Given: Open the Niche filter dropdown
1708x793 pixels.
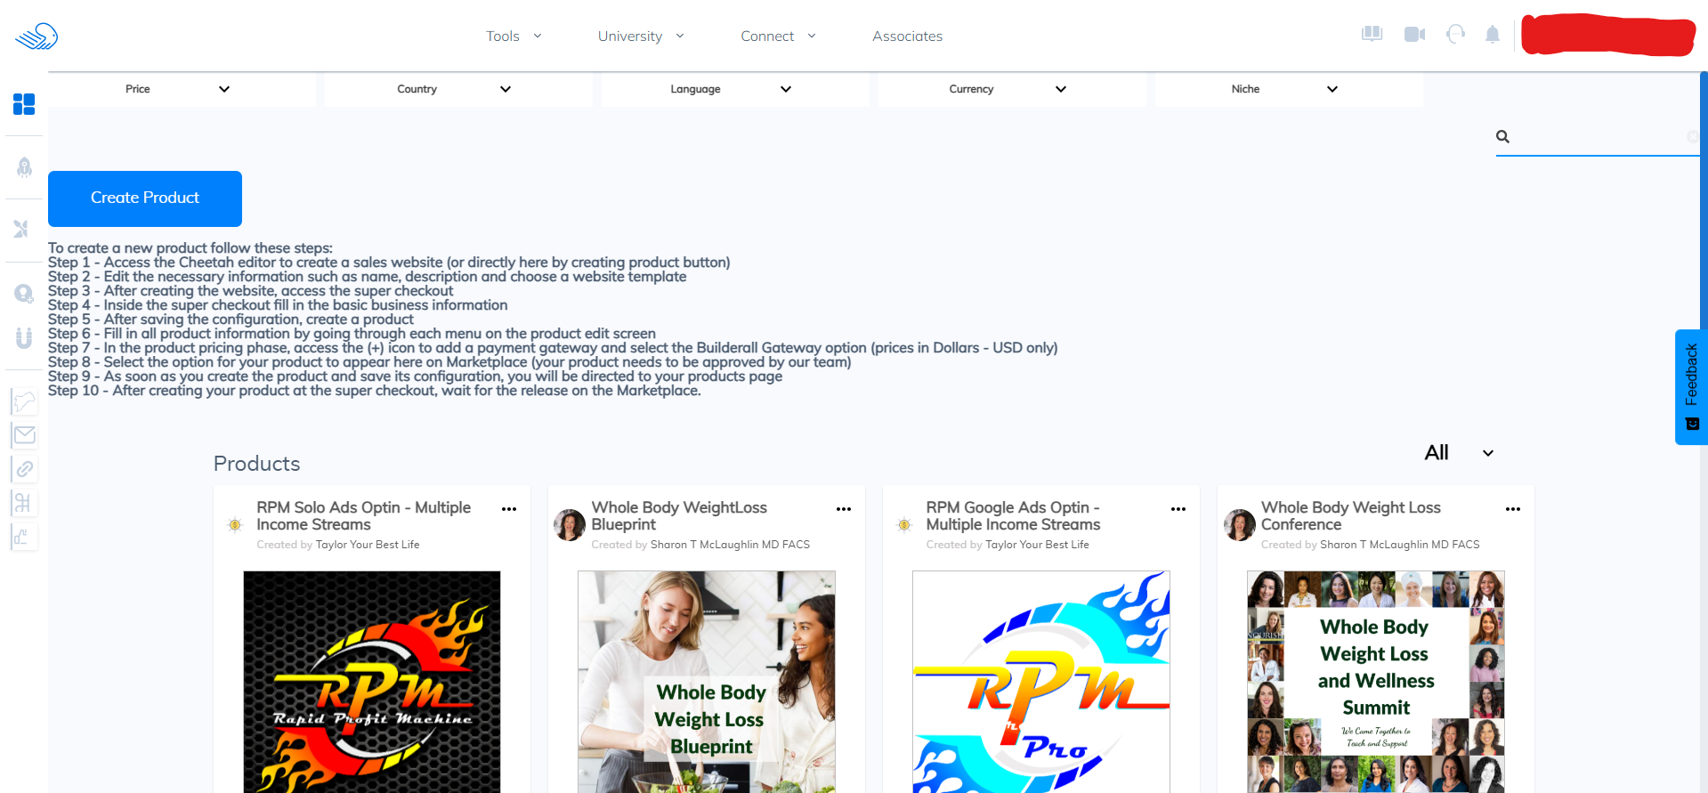Looking at the screenshot, I should coord(1289,89).
